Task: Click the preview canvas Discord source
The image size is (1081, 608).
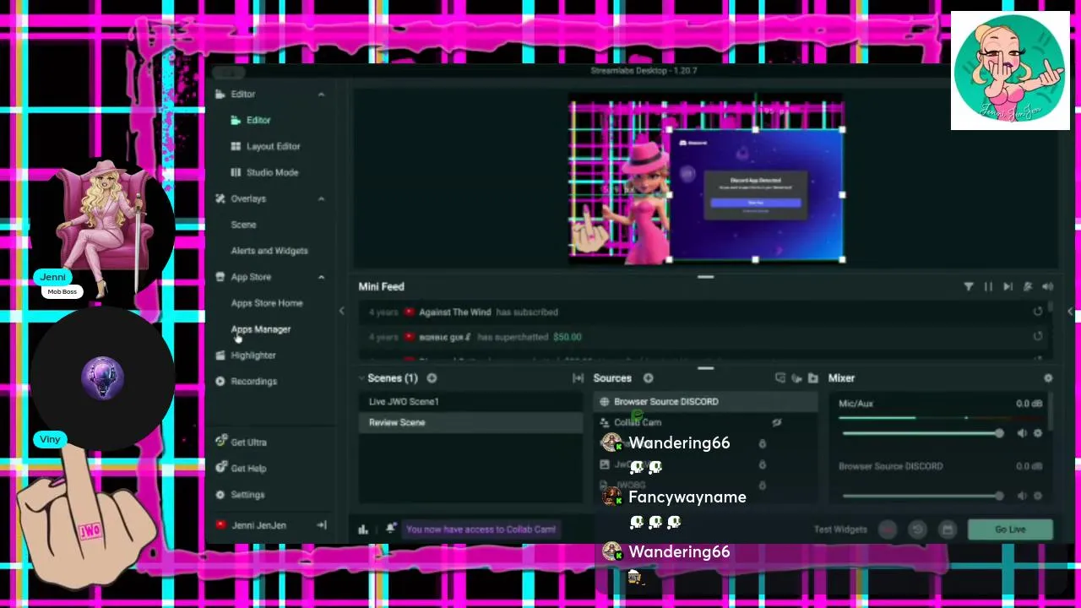Action: tap(756, 195)
